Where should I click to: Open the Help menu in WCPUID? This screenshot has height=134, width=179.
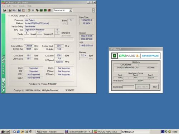(x=29, y=6)
